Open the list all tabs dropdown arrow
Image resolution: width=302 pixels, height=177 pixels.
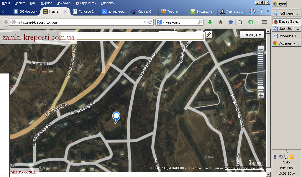(268, 12)
